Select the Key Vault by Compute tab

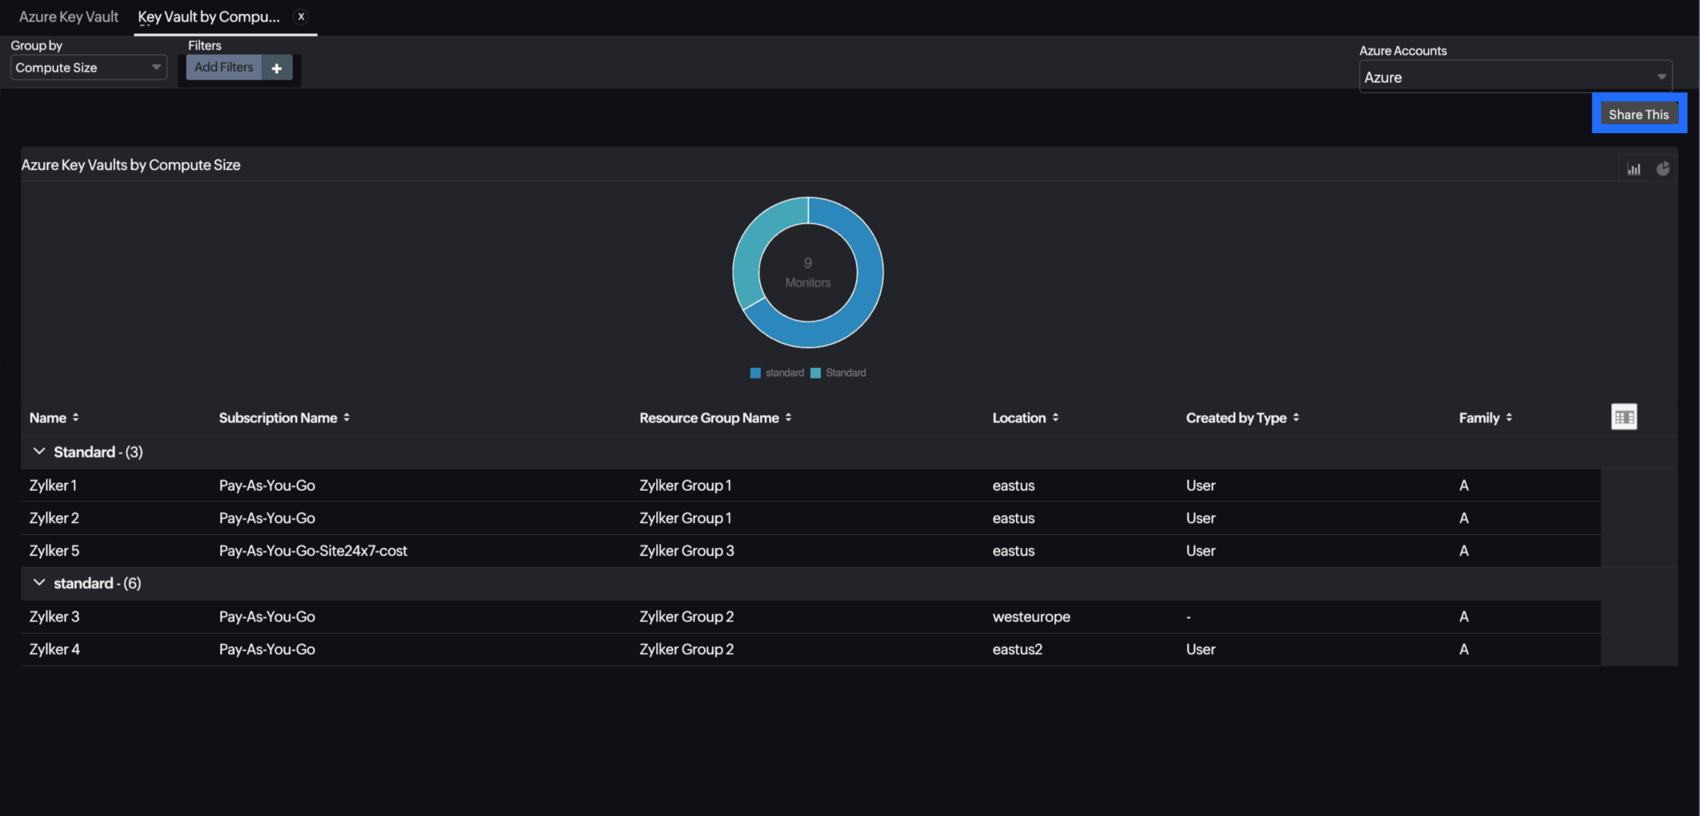[x=208, y=16]
